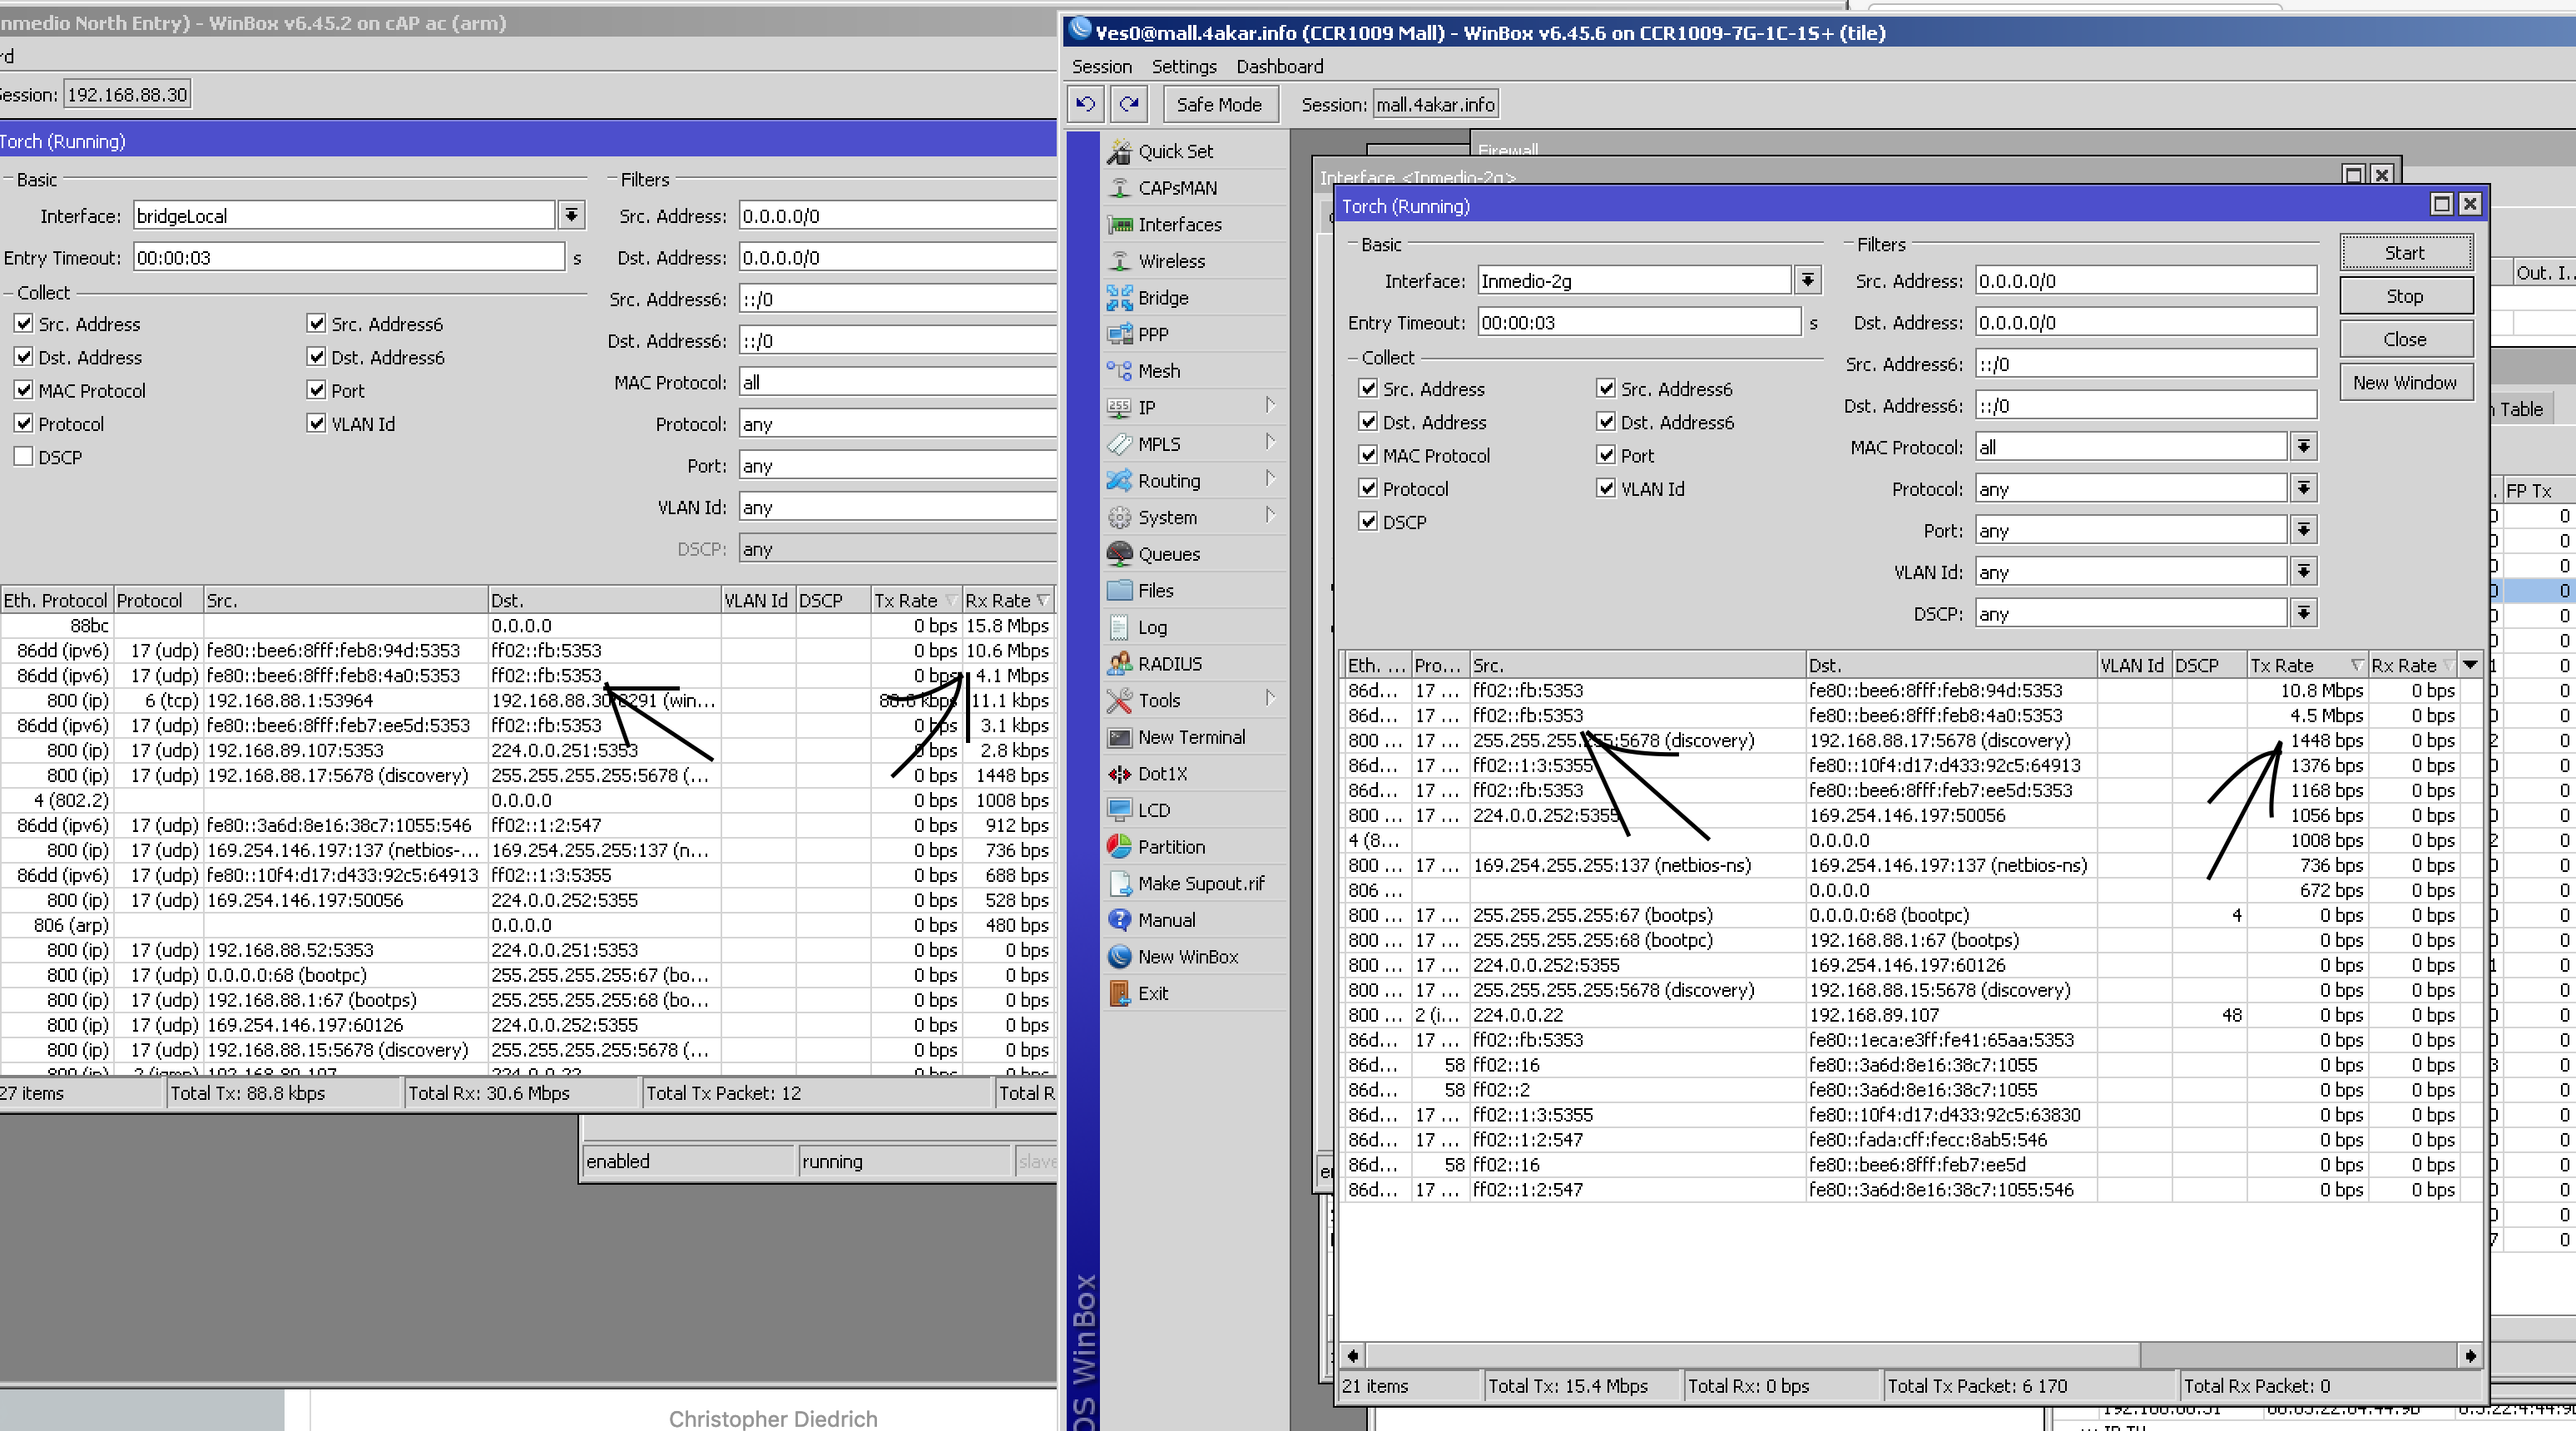The height and width of the screenshot is (1431, 2576).
Task: Uncheck Src. Address in left Torch window
Action: coord(24,323)
